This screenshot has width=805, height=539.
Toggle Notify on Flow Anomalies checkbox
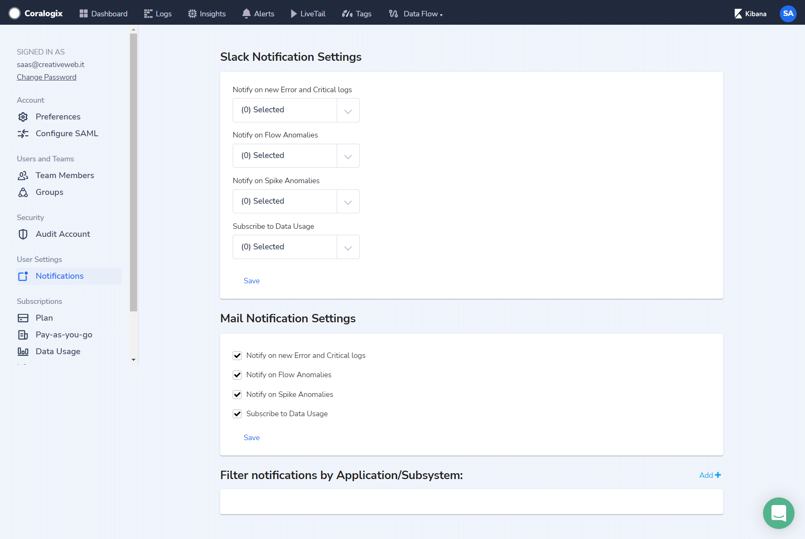pyautogui.click(x=237, y=375)
